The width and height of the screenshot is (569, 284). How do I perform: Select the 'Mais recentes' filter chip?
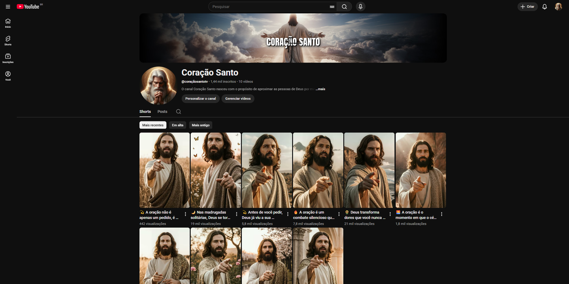[153, 125]
